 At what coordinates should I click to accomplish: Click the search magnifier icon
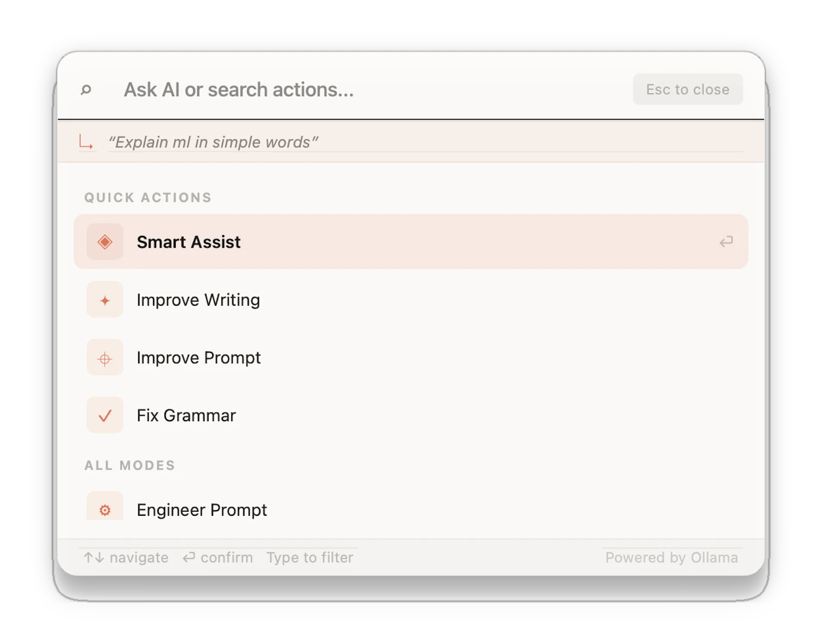click(x=86, y=90)
